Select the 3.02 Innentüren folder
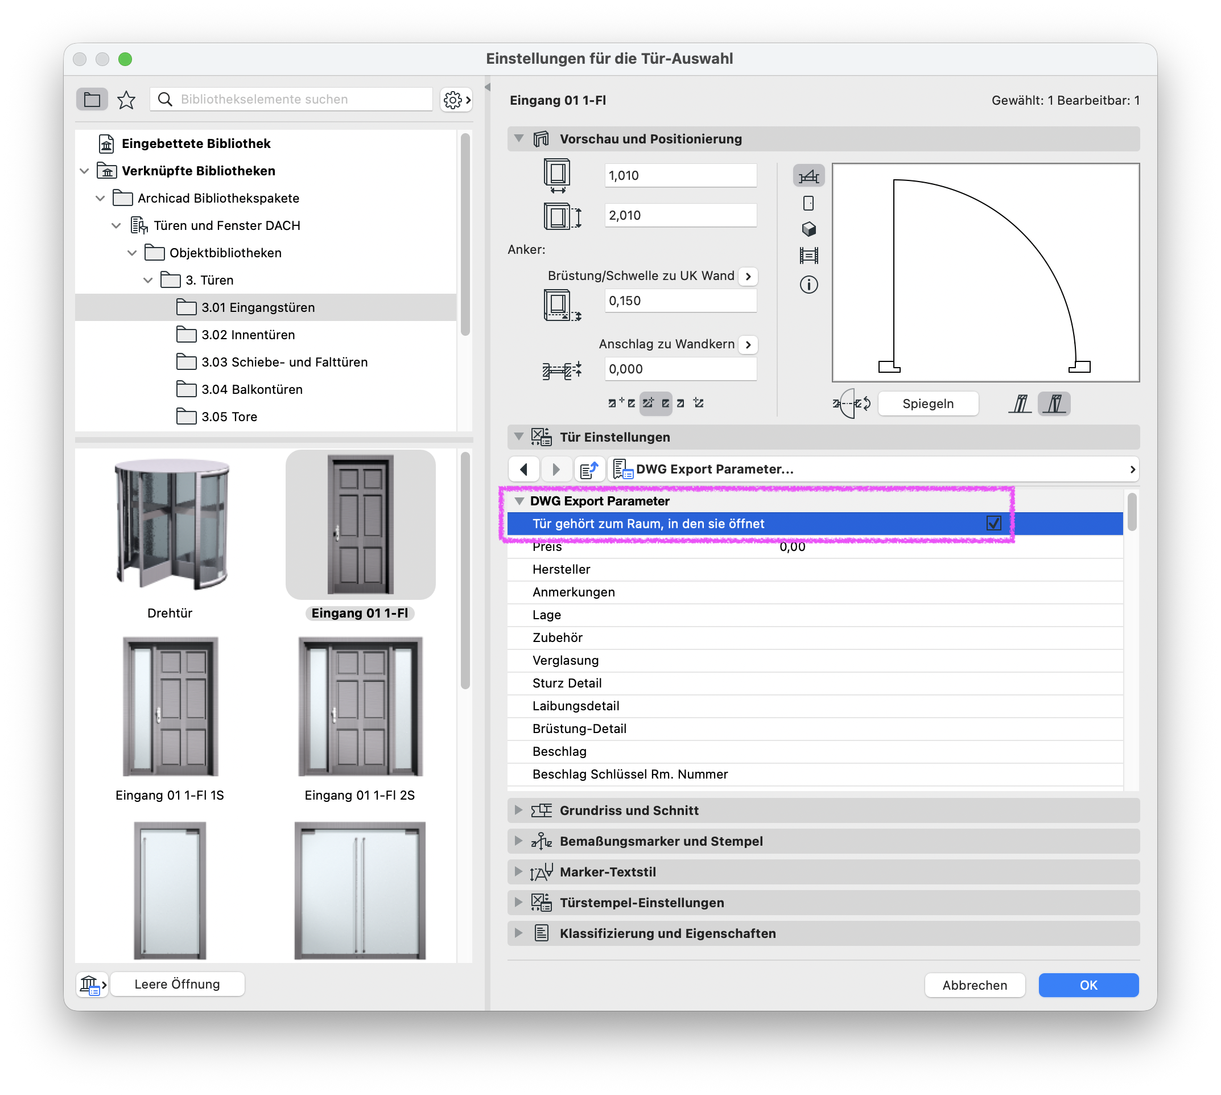 [x=248, y=335]
